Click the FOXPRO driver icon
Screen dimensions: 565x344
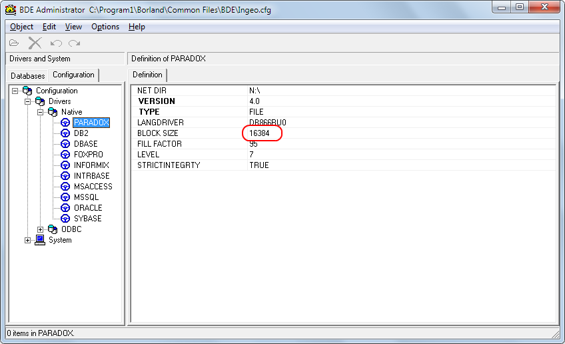coord(65,155)
